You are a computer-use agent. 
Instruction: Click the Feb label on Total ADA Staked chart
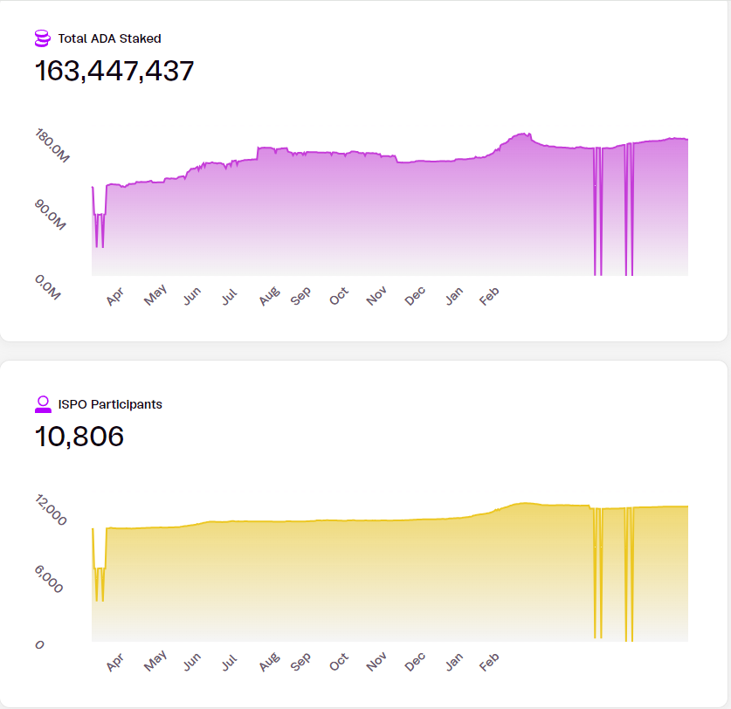pyautogui.click(x=491, y=297)
